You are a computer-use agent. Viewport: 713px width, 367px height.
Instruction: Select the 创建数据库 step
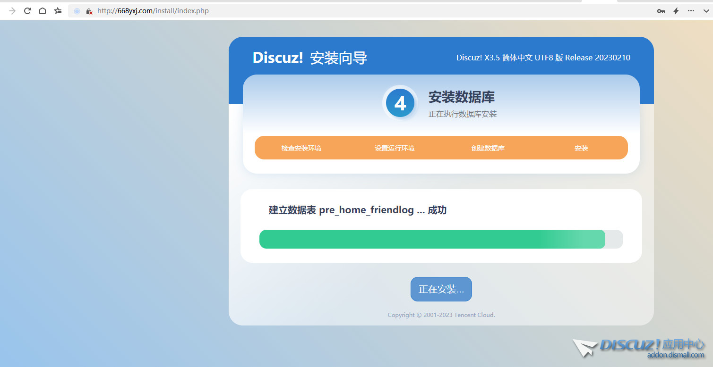pos(487,148)
